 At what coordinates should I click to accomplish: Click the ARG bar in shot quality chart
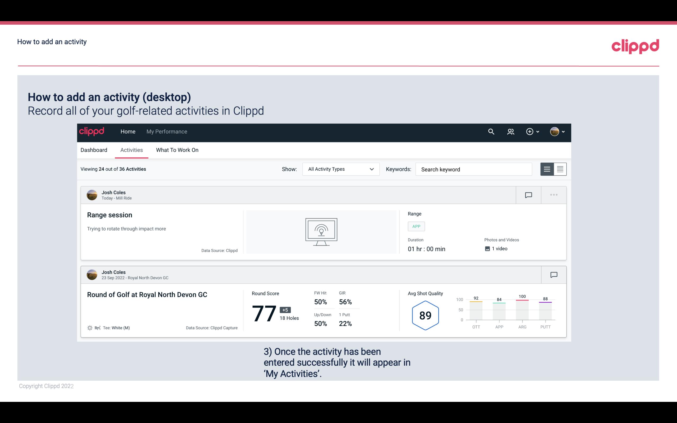(522, 310)
